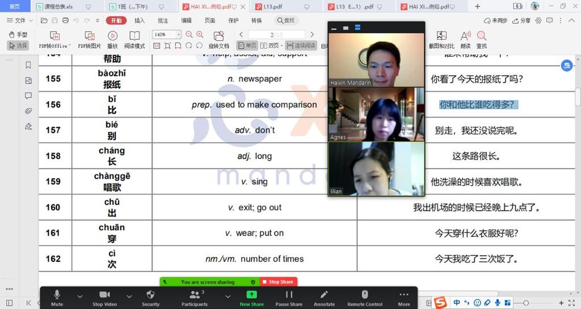The image size is (581, 309).
Task: Mute the microphone in Zoom toolbar
Action: (57, 298)
